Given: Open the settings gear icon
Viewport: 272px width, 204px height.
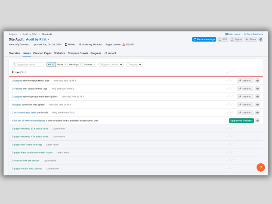Looking at the screenshot, I should [x=261, y=39].
